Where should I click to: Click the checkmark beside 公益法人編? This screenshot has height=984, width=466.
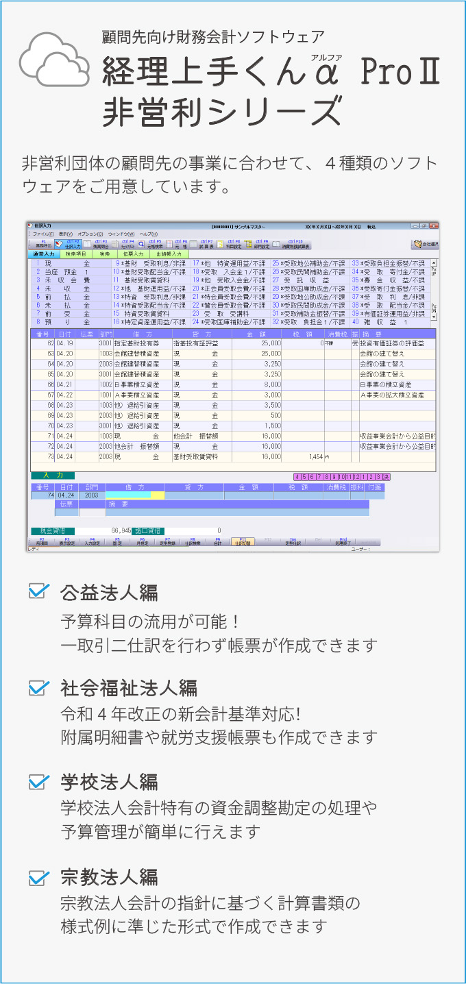(39, 590)
